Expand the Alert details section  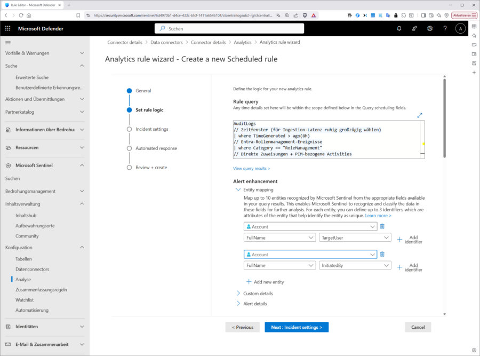pyautogui.click(x=255, y=304)
